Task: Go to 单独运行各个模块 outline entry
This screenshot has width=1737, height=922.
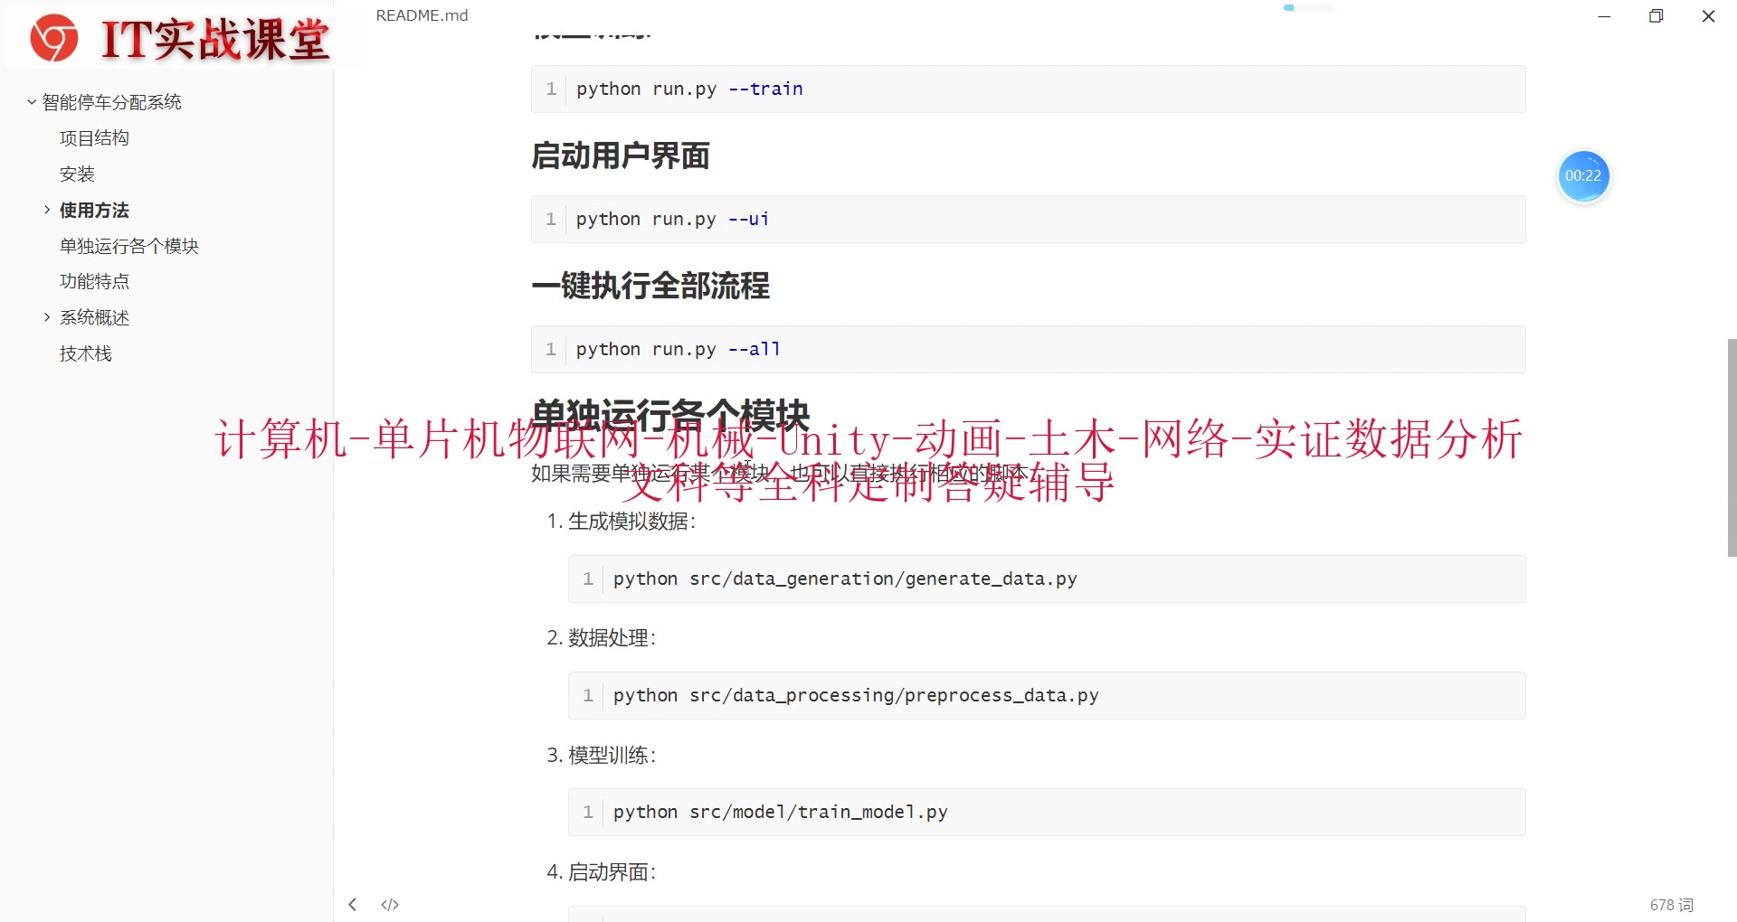Action: click(129, 246)
